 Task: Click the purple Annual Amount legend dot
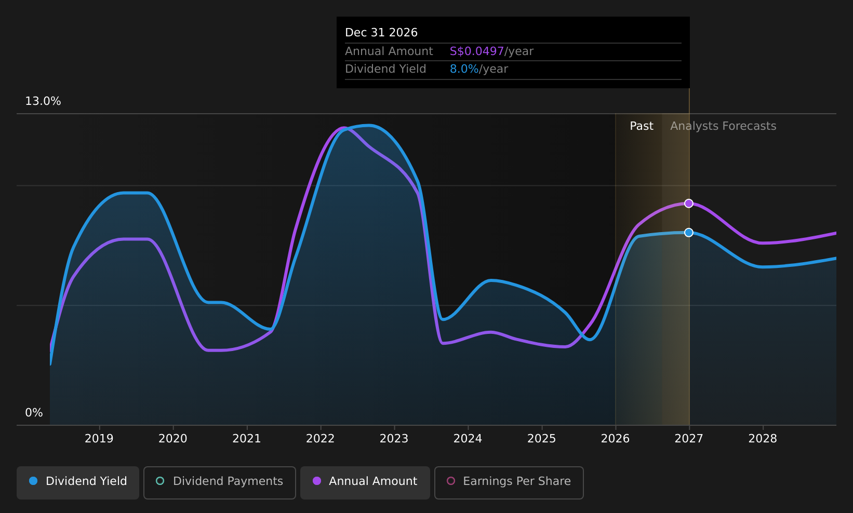[317, 481]
